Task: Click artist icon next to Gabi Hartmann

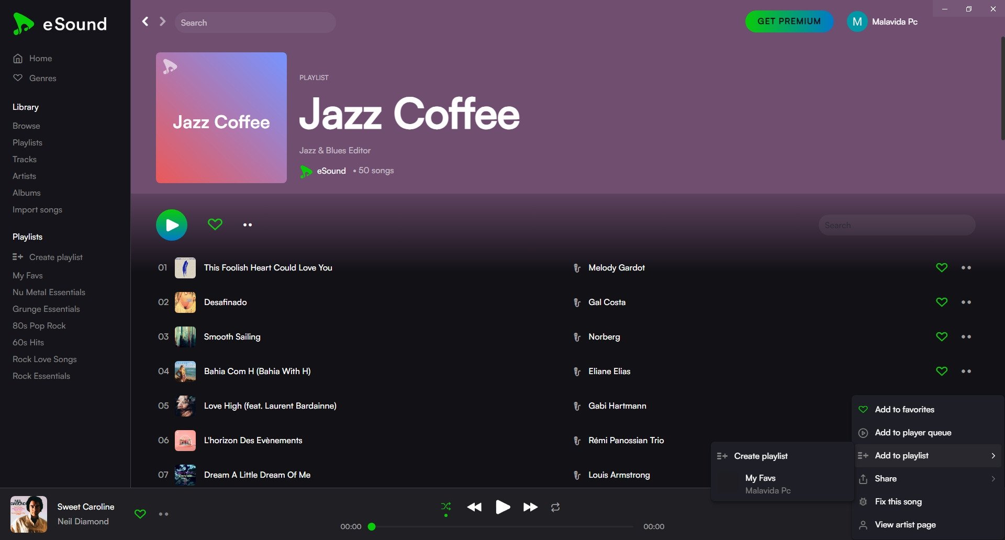Action: pos(577,406)
